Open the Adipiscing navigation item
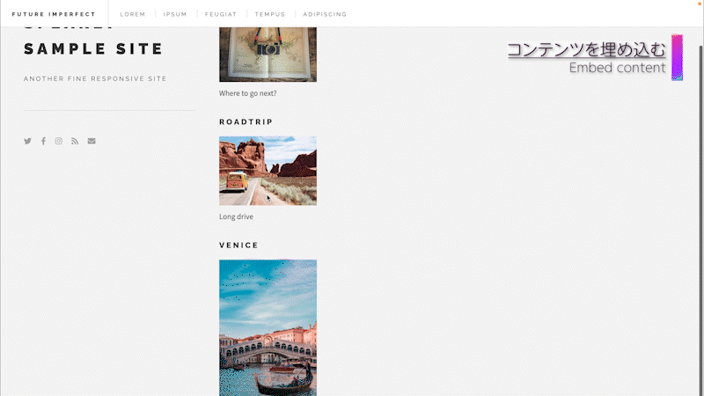704x396 pixels. 325,14
